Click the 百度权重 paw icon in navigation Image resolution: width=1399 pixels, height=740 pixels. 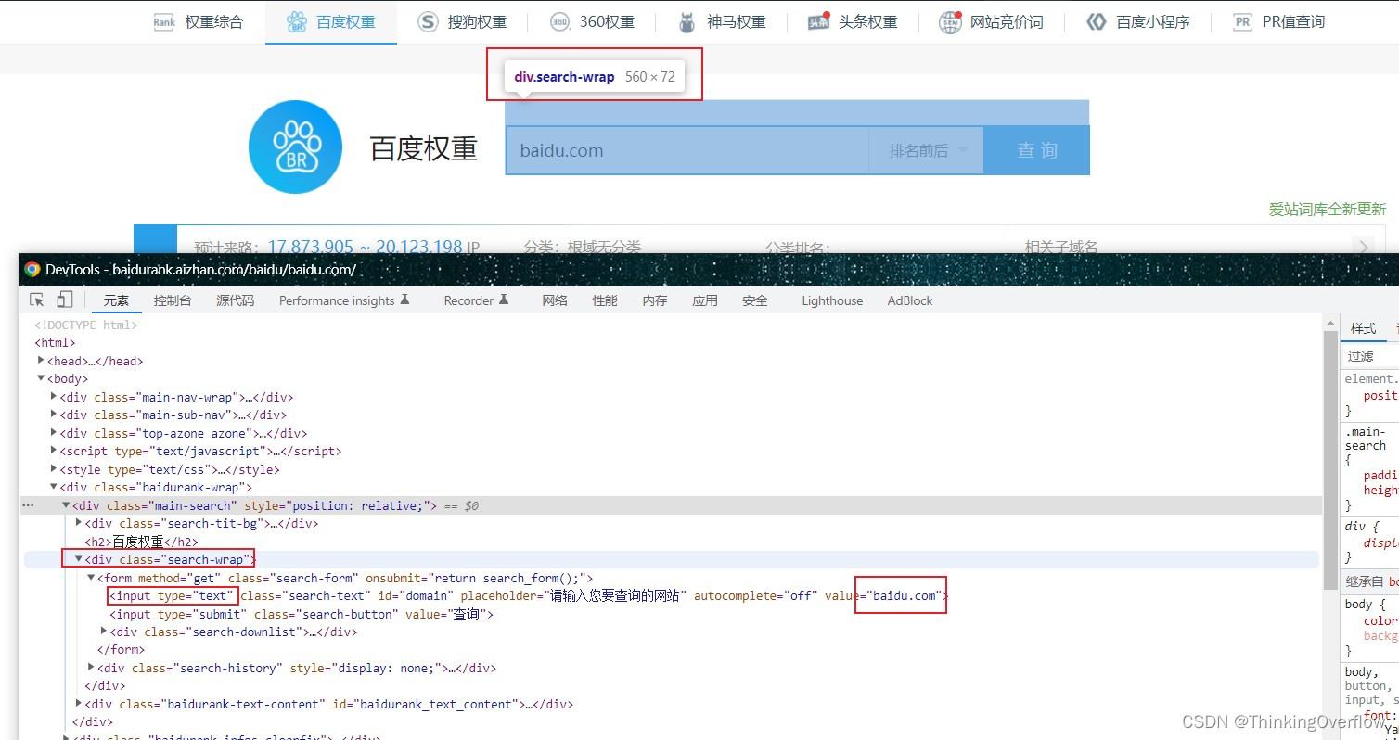point(296,22)
